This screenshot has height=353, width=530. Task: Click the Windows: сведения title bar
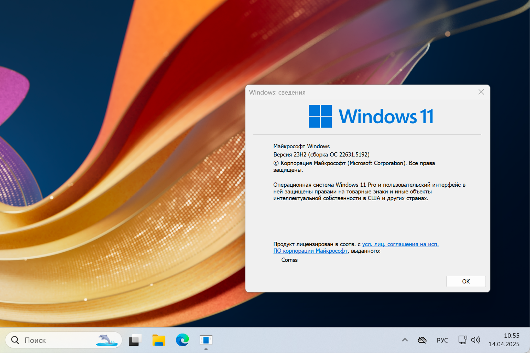(x=353, y=92)
